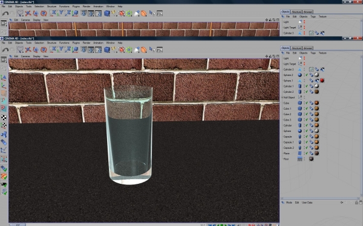
Task: Select the Capsule object name in the list
Action: click(x=287, y=137)
